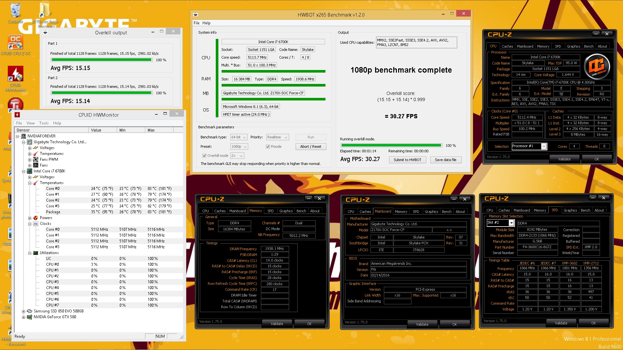Click the Run button
Image resolution: width=623 pixels, height=350 pixels.
click(311, 137)
